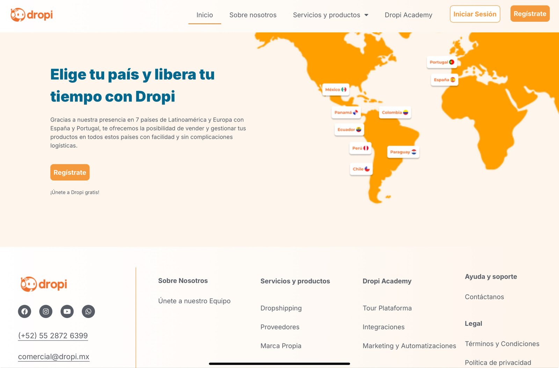Select the Portugal marker on the map
The image size is (559, 368).
[442, 62]
